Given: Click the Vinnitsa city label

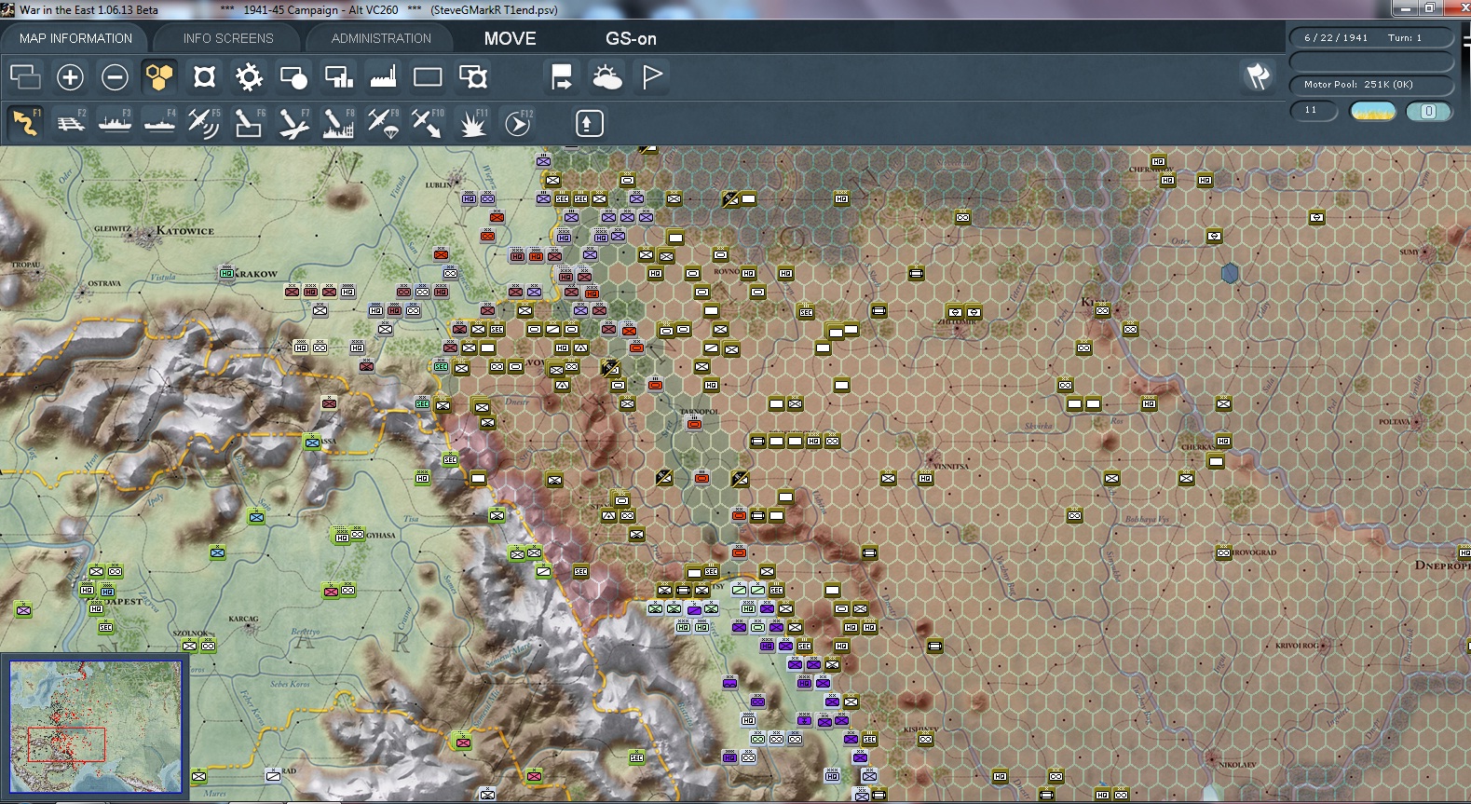Looking at the screenshot, I should 951,466.
